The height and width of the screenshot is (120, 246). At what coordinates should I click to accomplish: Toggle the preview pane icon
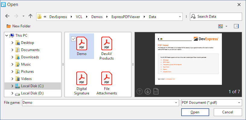[236, 26]
